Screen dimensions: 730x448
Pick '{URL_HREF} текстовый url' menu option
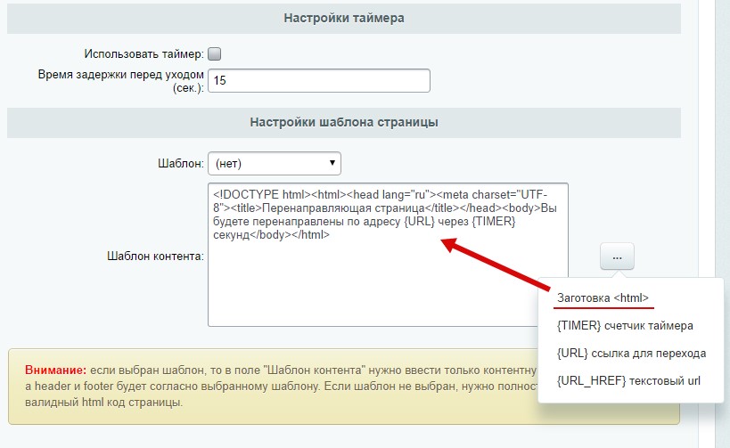628,380
